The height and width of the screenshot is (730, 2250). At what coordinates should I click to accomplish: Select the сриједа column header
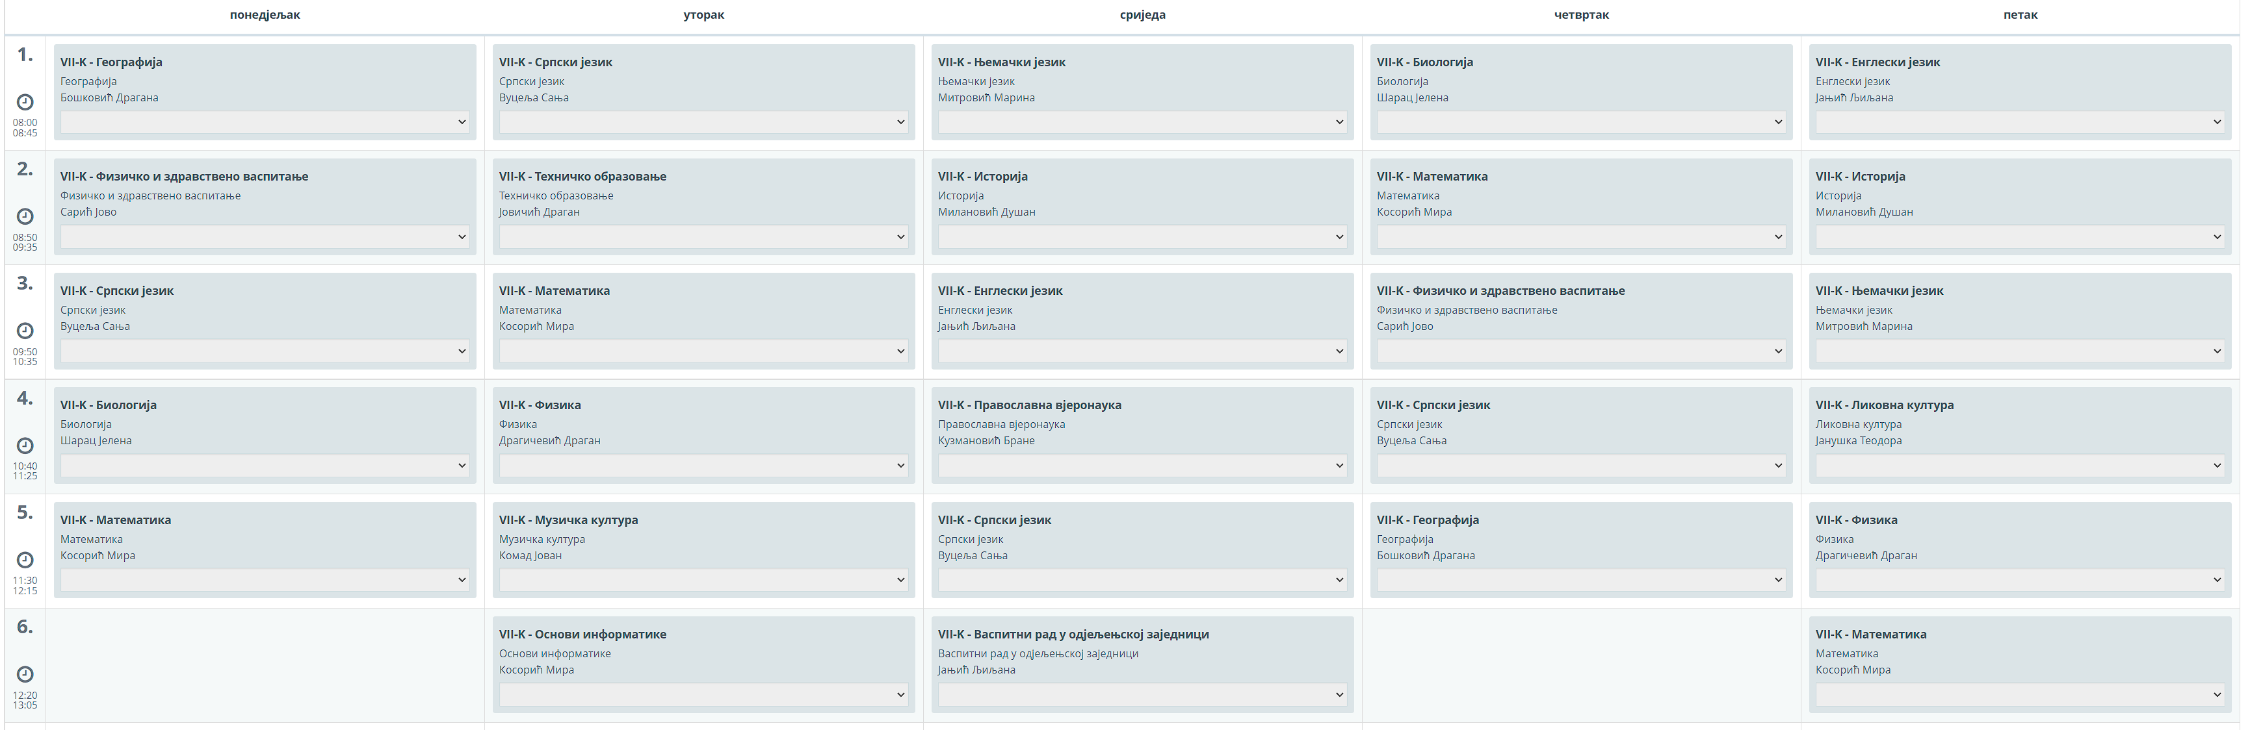(x=1142, y=15)
